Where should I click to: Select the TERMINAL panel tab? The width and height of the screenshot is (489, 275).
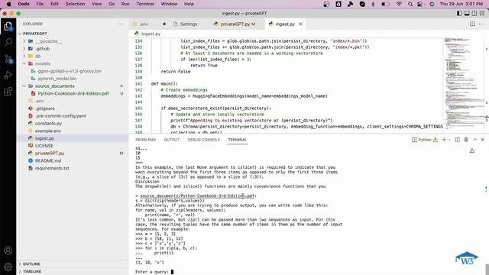(237, 140)
